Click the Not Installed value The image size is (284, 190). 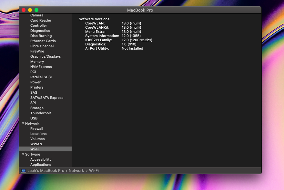tap(132, 48)
